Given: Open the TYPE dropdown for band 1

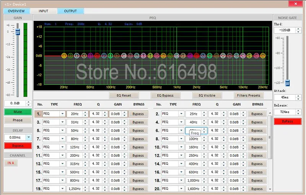Looking at the screenshot, I should [x=62, y=114].
